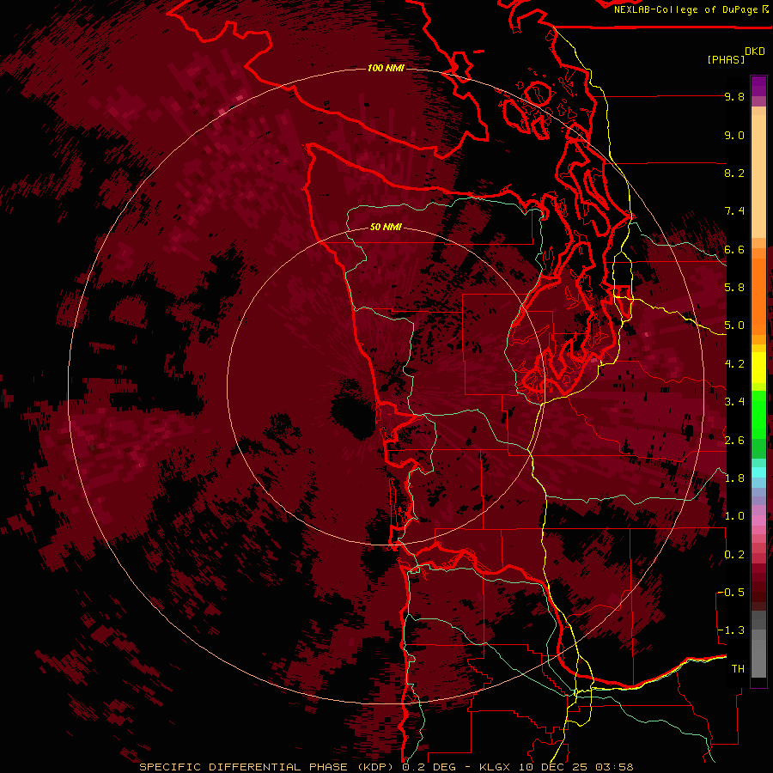773x773 pixels.
Task: Click the 10 DEC 25 03:58 timestamp
Action: (x=575, y=767)
